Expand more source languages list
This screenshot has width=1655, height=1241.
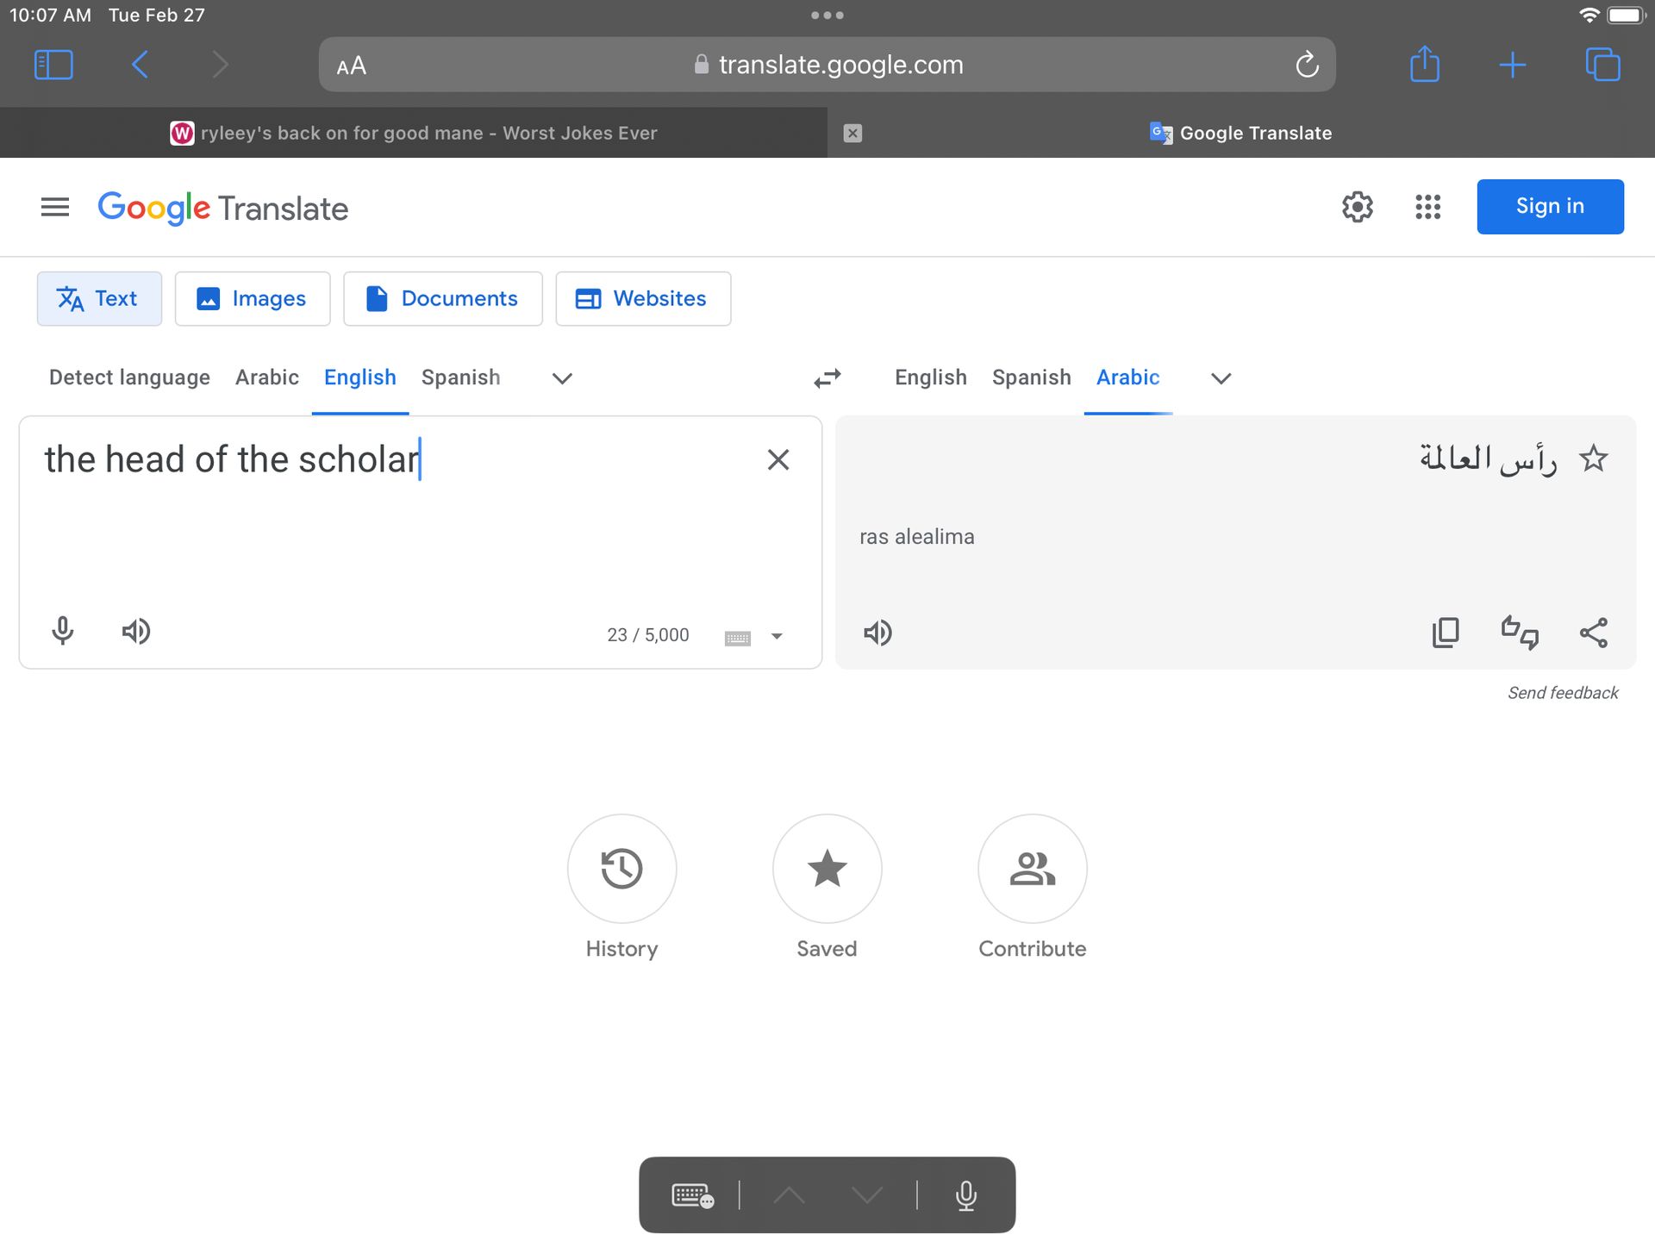point(562,378)
